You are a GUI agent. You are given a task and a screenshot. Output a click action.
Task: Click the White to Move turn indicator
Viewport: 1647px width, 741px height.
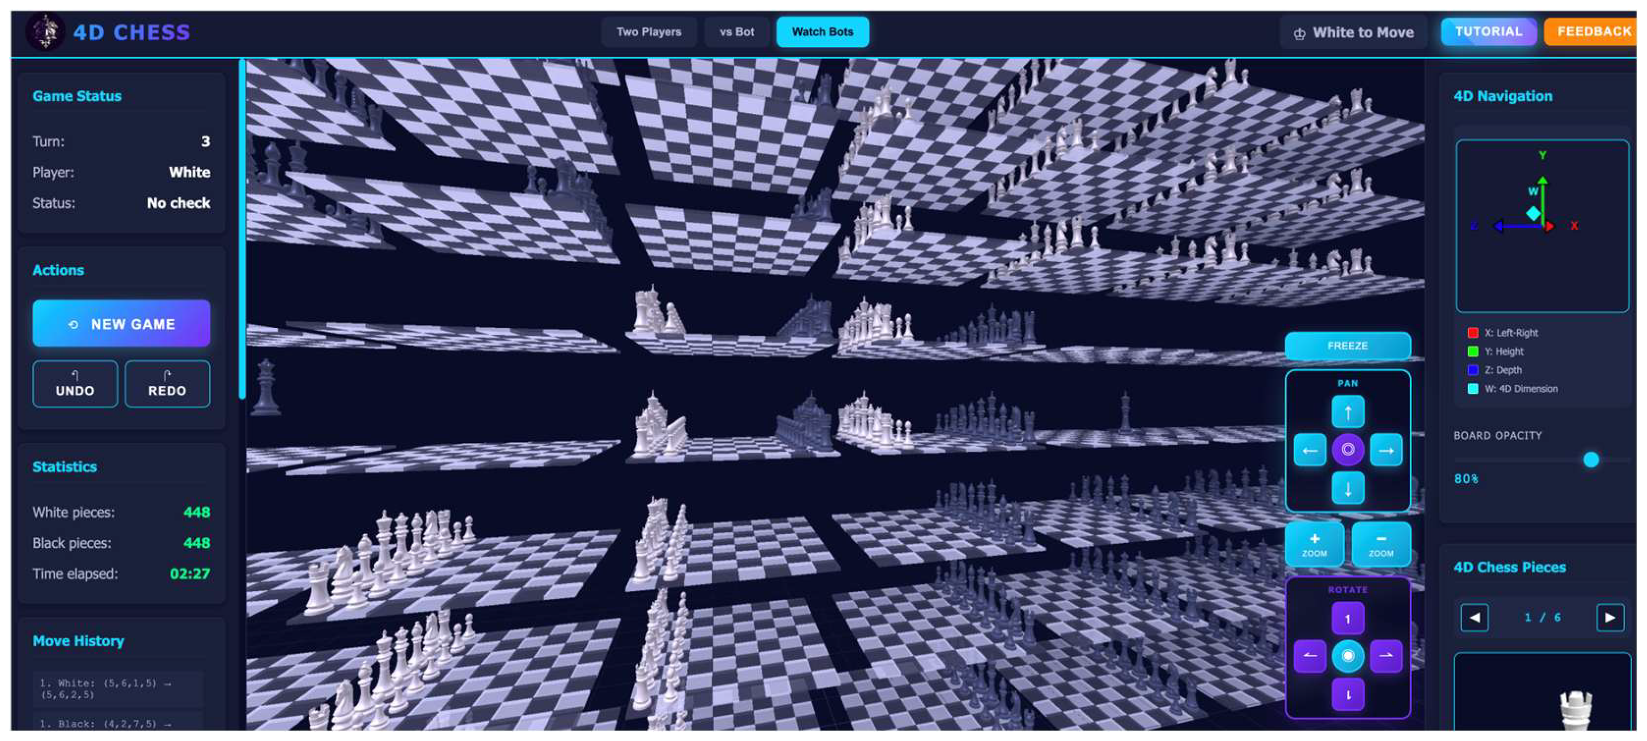1354,32
